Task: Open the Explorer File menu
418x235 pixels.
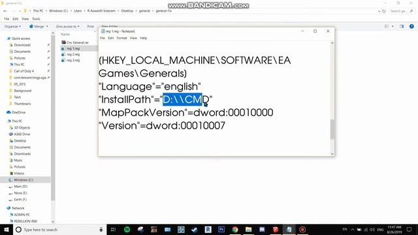Action: (7, 19)
